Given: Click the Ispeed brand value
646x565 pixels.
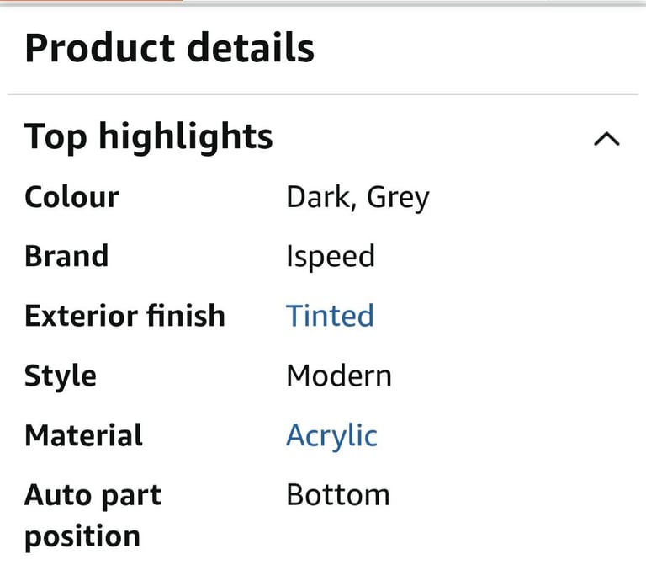Looking at the screenshot, I should coord(331,257).
